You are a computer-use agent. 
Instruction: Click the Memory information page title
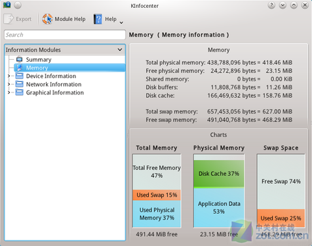click(x=179, y=35)
